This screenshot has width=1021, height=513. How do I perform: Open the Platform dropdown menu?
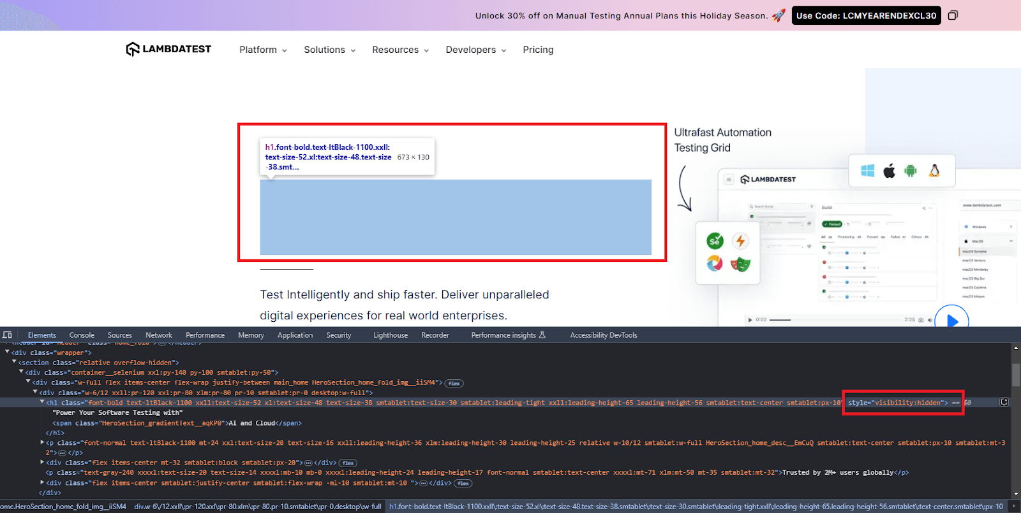coord(263,50)
